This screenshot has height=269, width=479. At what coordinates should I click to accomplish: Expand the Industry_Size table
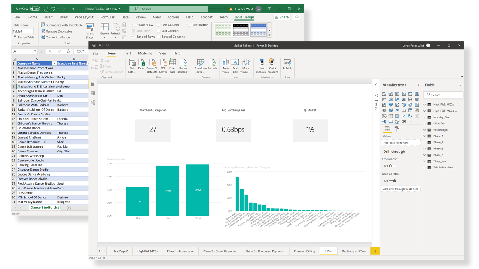[425, 117]
